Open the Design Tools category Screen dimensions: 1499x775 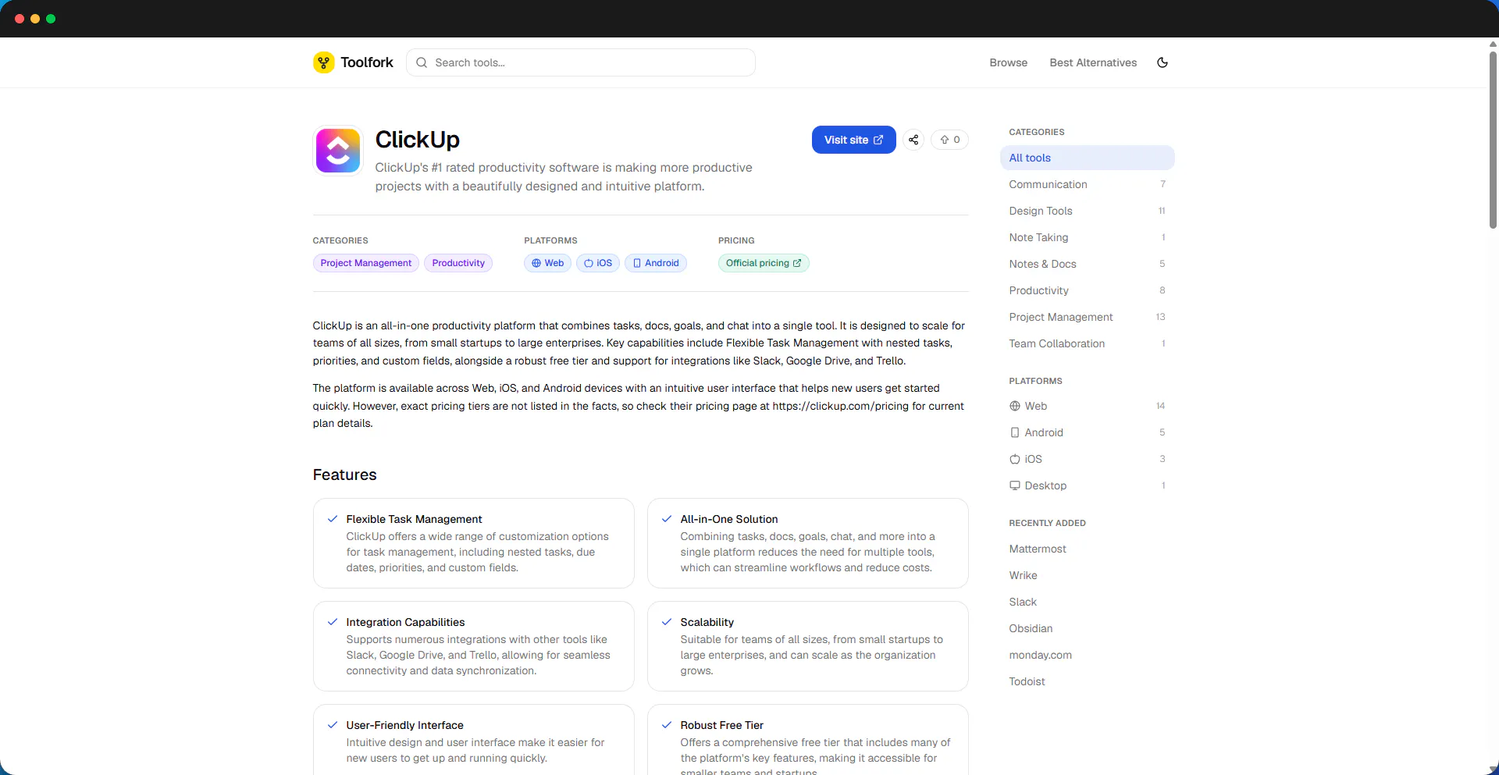(x=1087, y=211)
